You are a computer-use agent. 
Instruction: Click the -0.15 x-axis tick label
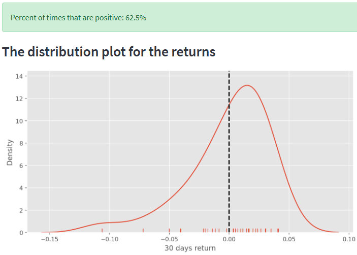tap(48, 239)
